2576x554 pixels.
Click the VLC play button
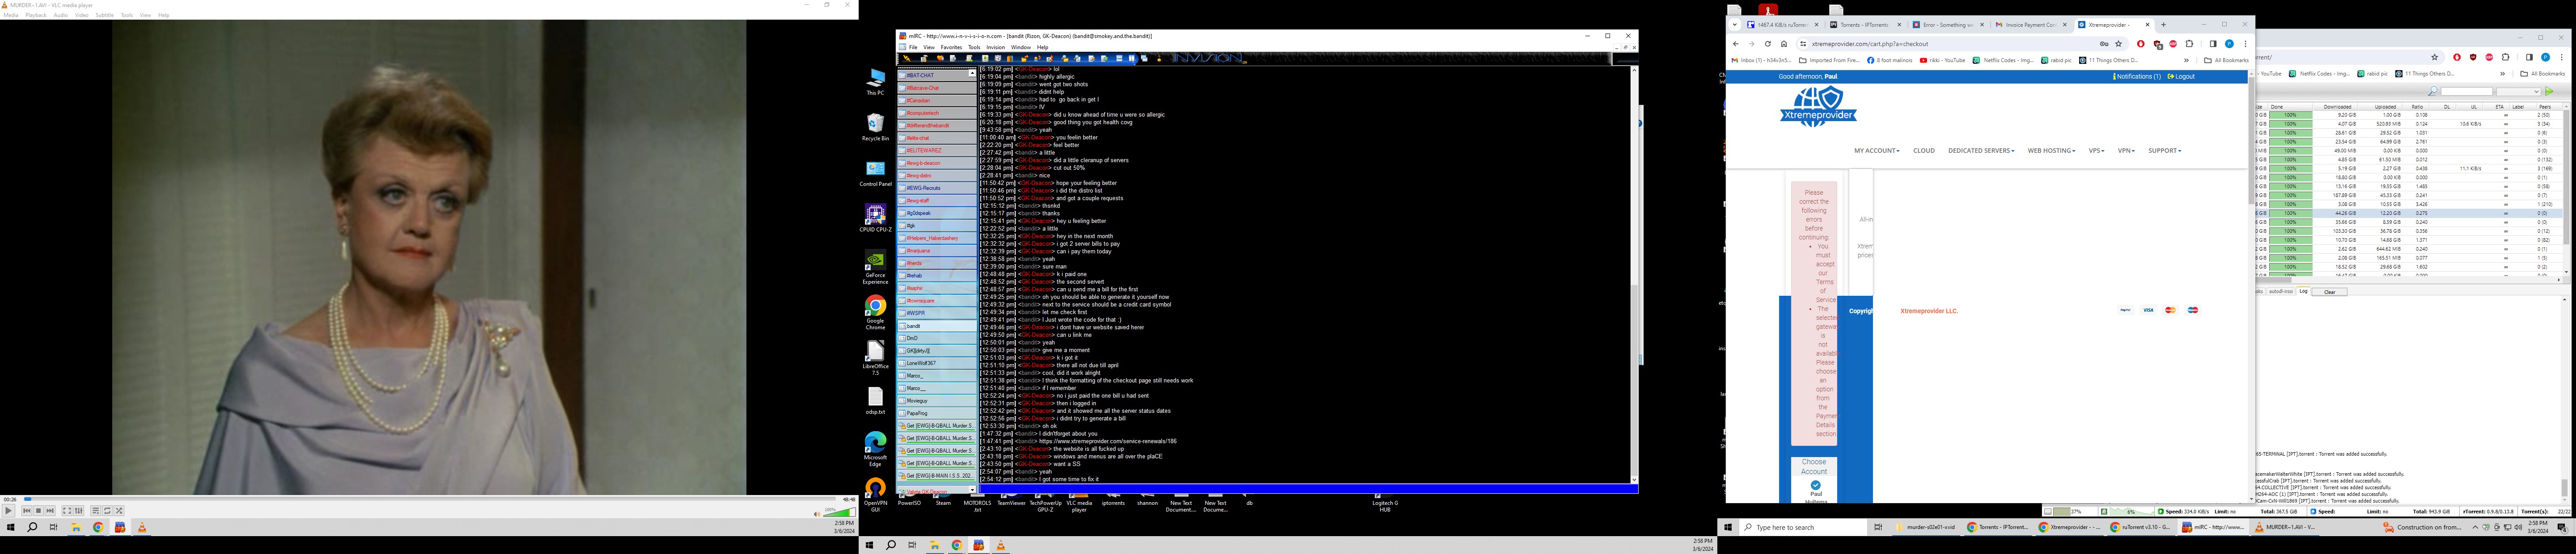(9, 510)
